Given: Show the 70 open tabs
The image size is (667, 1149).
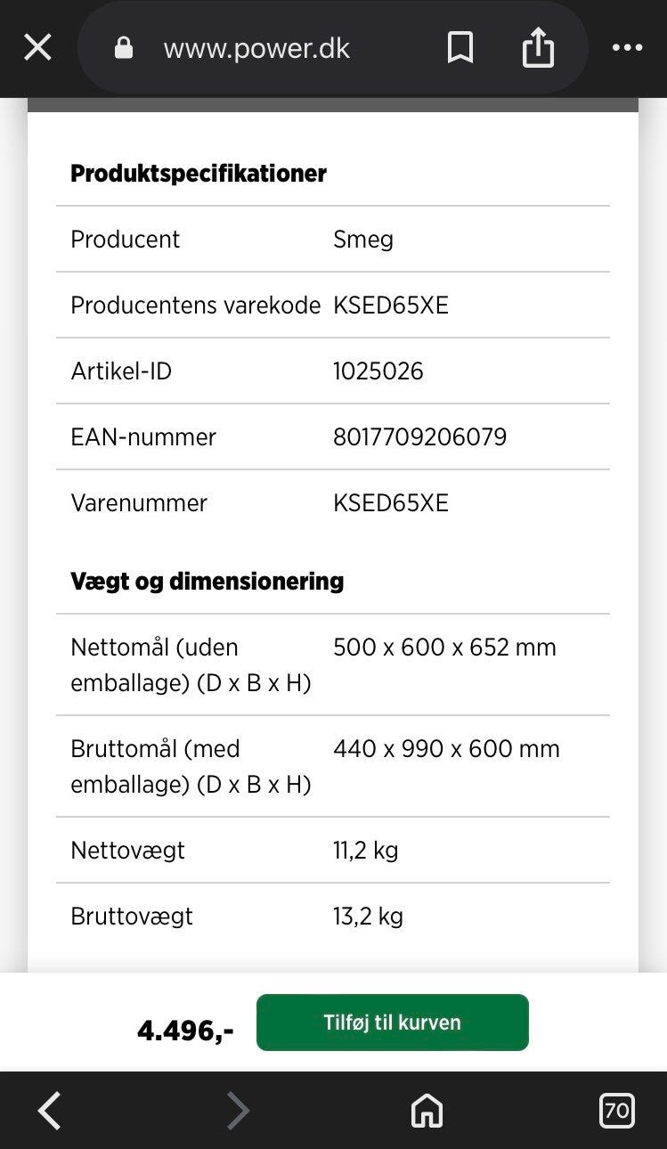Looking at the screenshot, I should [616, 1111].
